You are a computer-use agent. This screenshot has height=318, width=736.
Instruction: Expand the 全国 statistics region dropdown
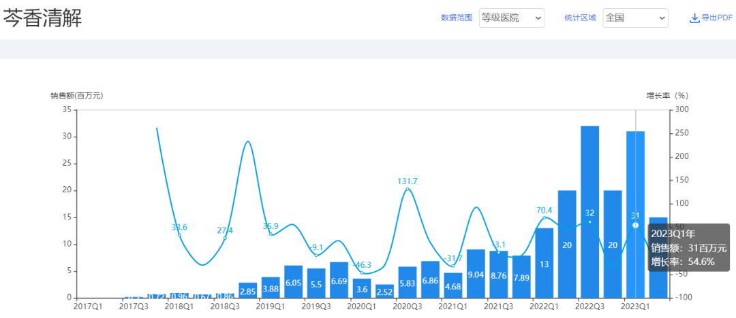[635, 18]
